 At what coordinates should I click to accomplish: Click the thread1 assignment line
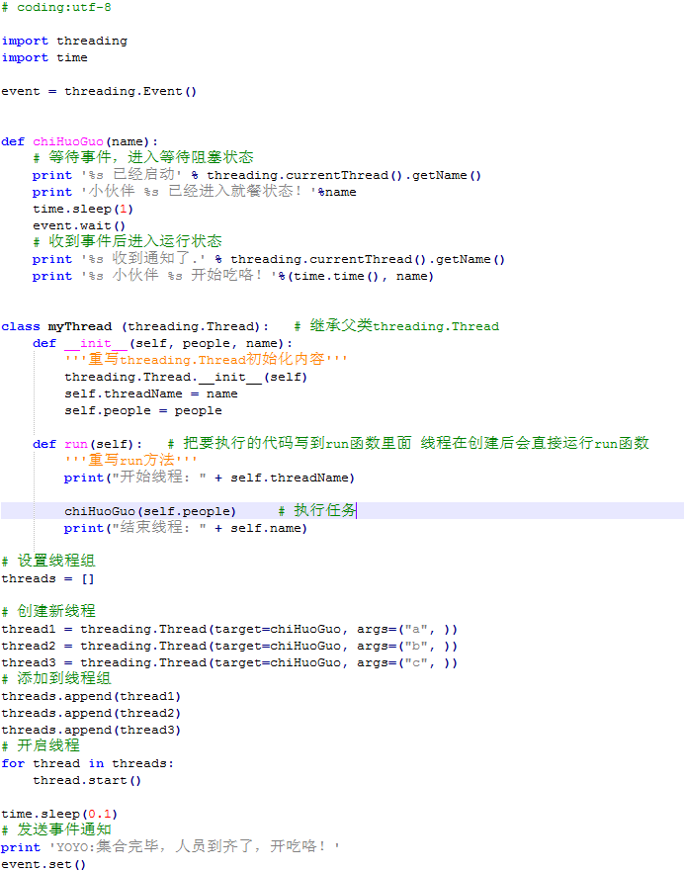(x=229, y=629)
